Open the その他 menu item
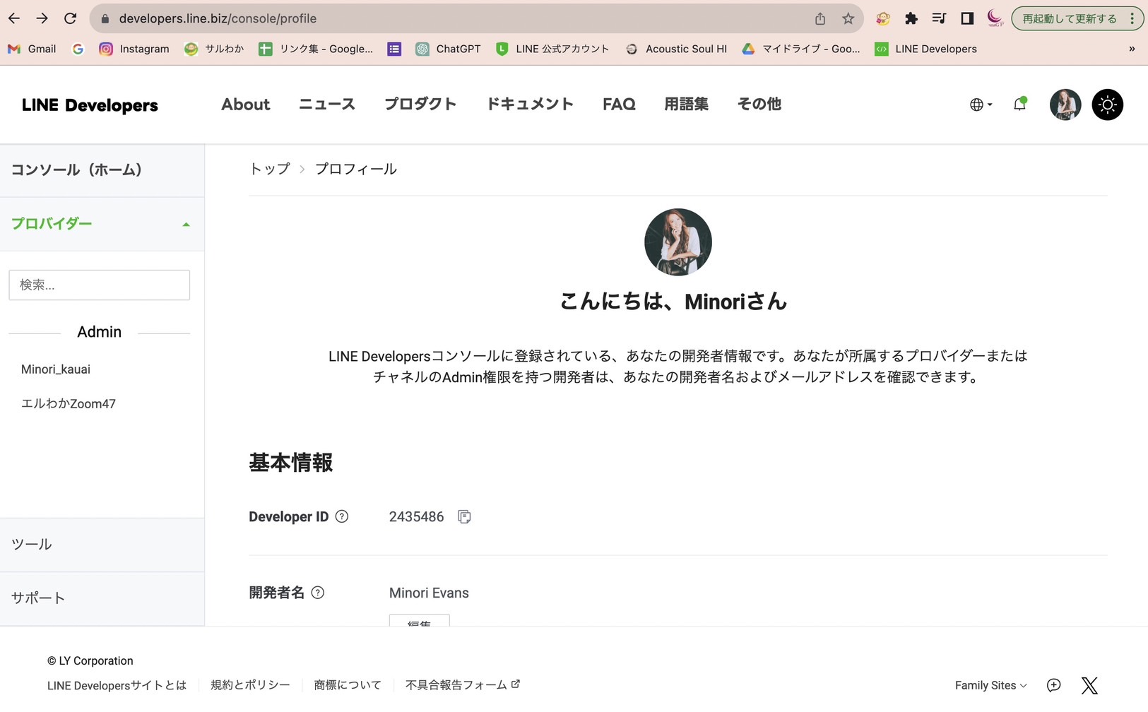Viewport: 1148px width, 712px height. tap(759, 105)
